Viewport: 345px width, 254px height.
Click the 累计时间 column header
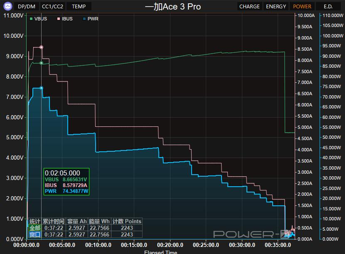[x=54, y=222]
